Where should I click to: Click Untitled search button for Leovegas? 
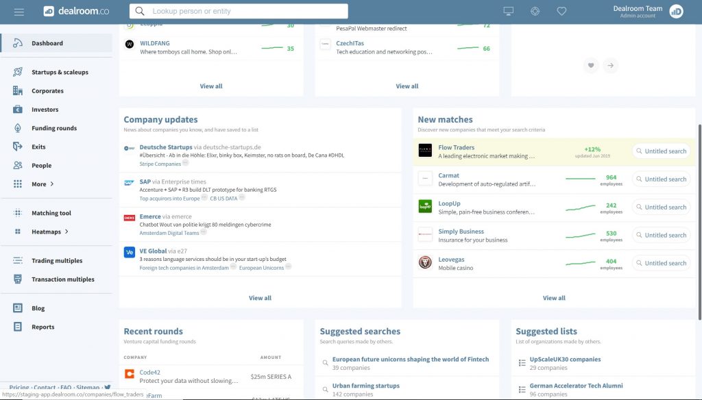pyautogui.click(x=660, y=263)
